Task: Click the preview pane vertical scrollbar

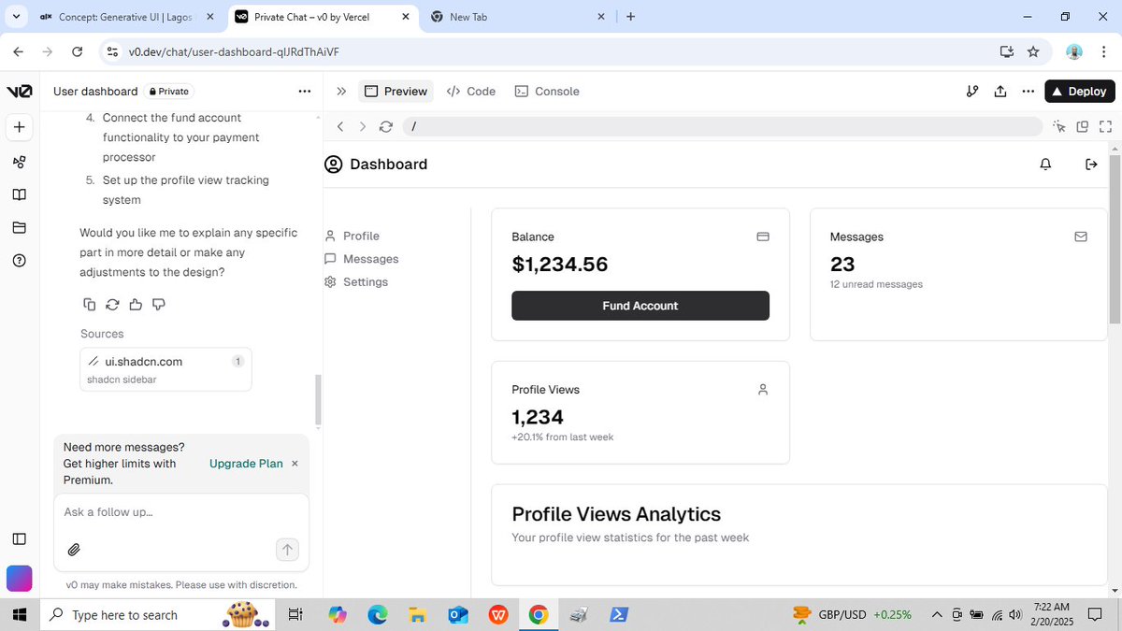Action: point(1115,238)
